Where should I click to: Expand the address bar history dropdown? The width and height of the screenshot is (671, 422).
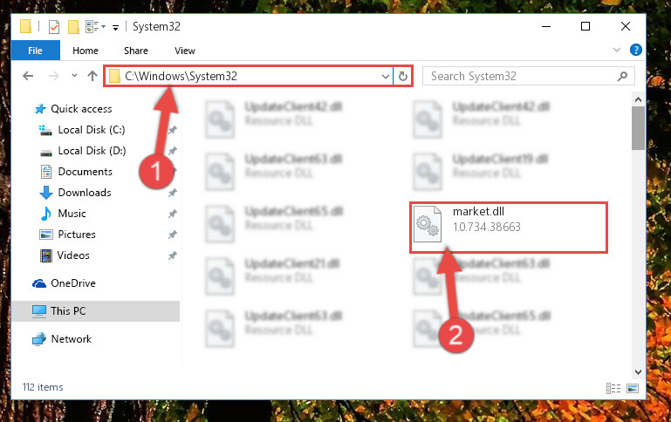coord(385,76)
